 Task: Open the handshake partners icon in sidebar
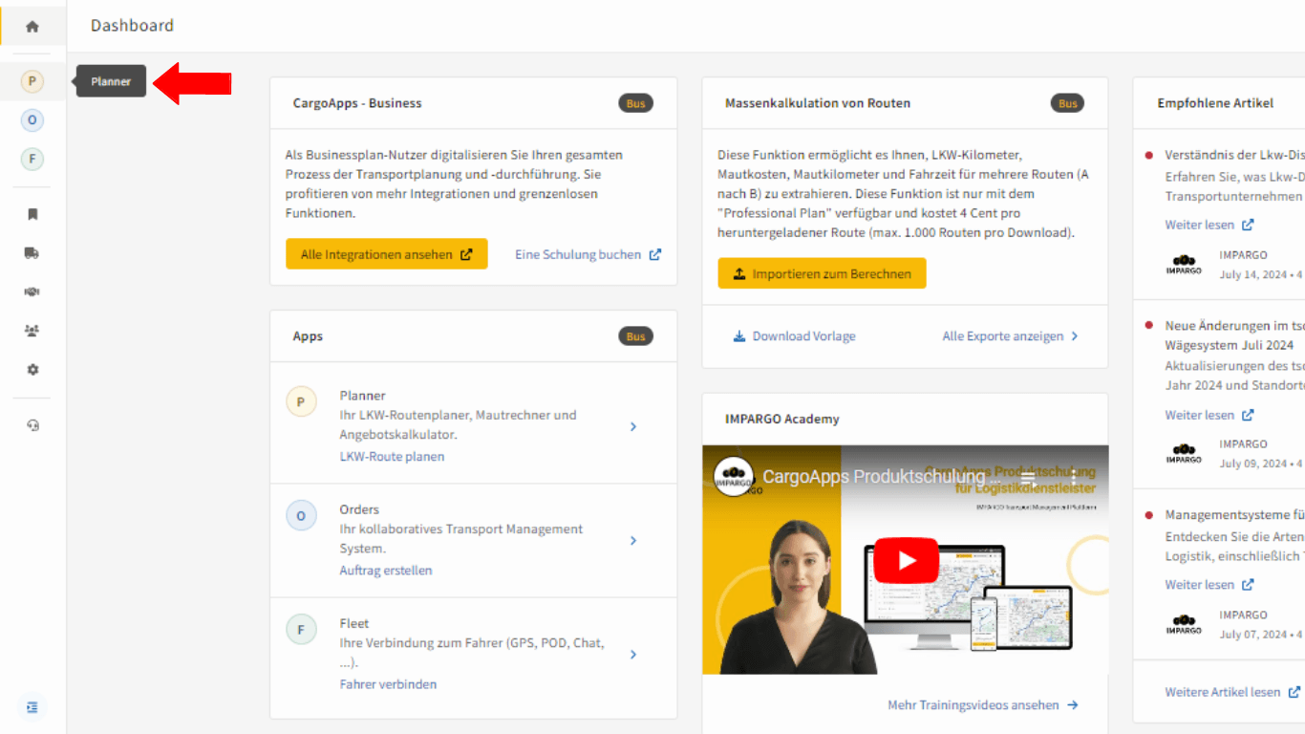32,291
